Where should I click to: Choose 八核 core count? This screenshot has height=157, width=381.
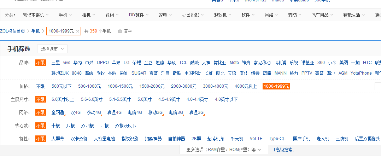70,126
